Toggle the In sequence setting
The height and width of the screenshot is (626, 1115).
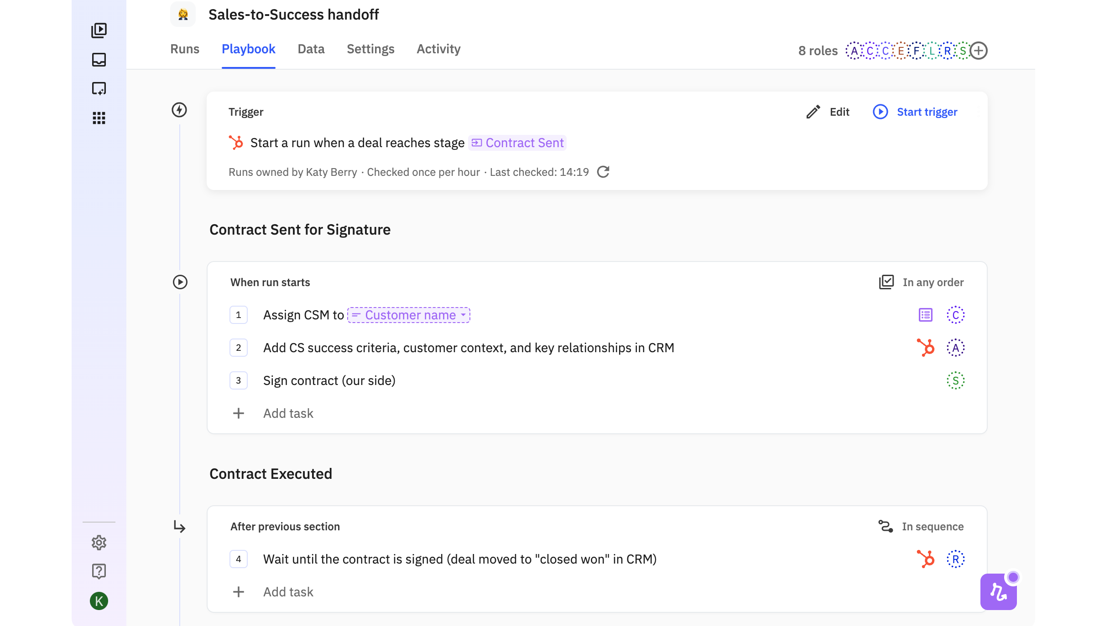[x=922, y=527]
